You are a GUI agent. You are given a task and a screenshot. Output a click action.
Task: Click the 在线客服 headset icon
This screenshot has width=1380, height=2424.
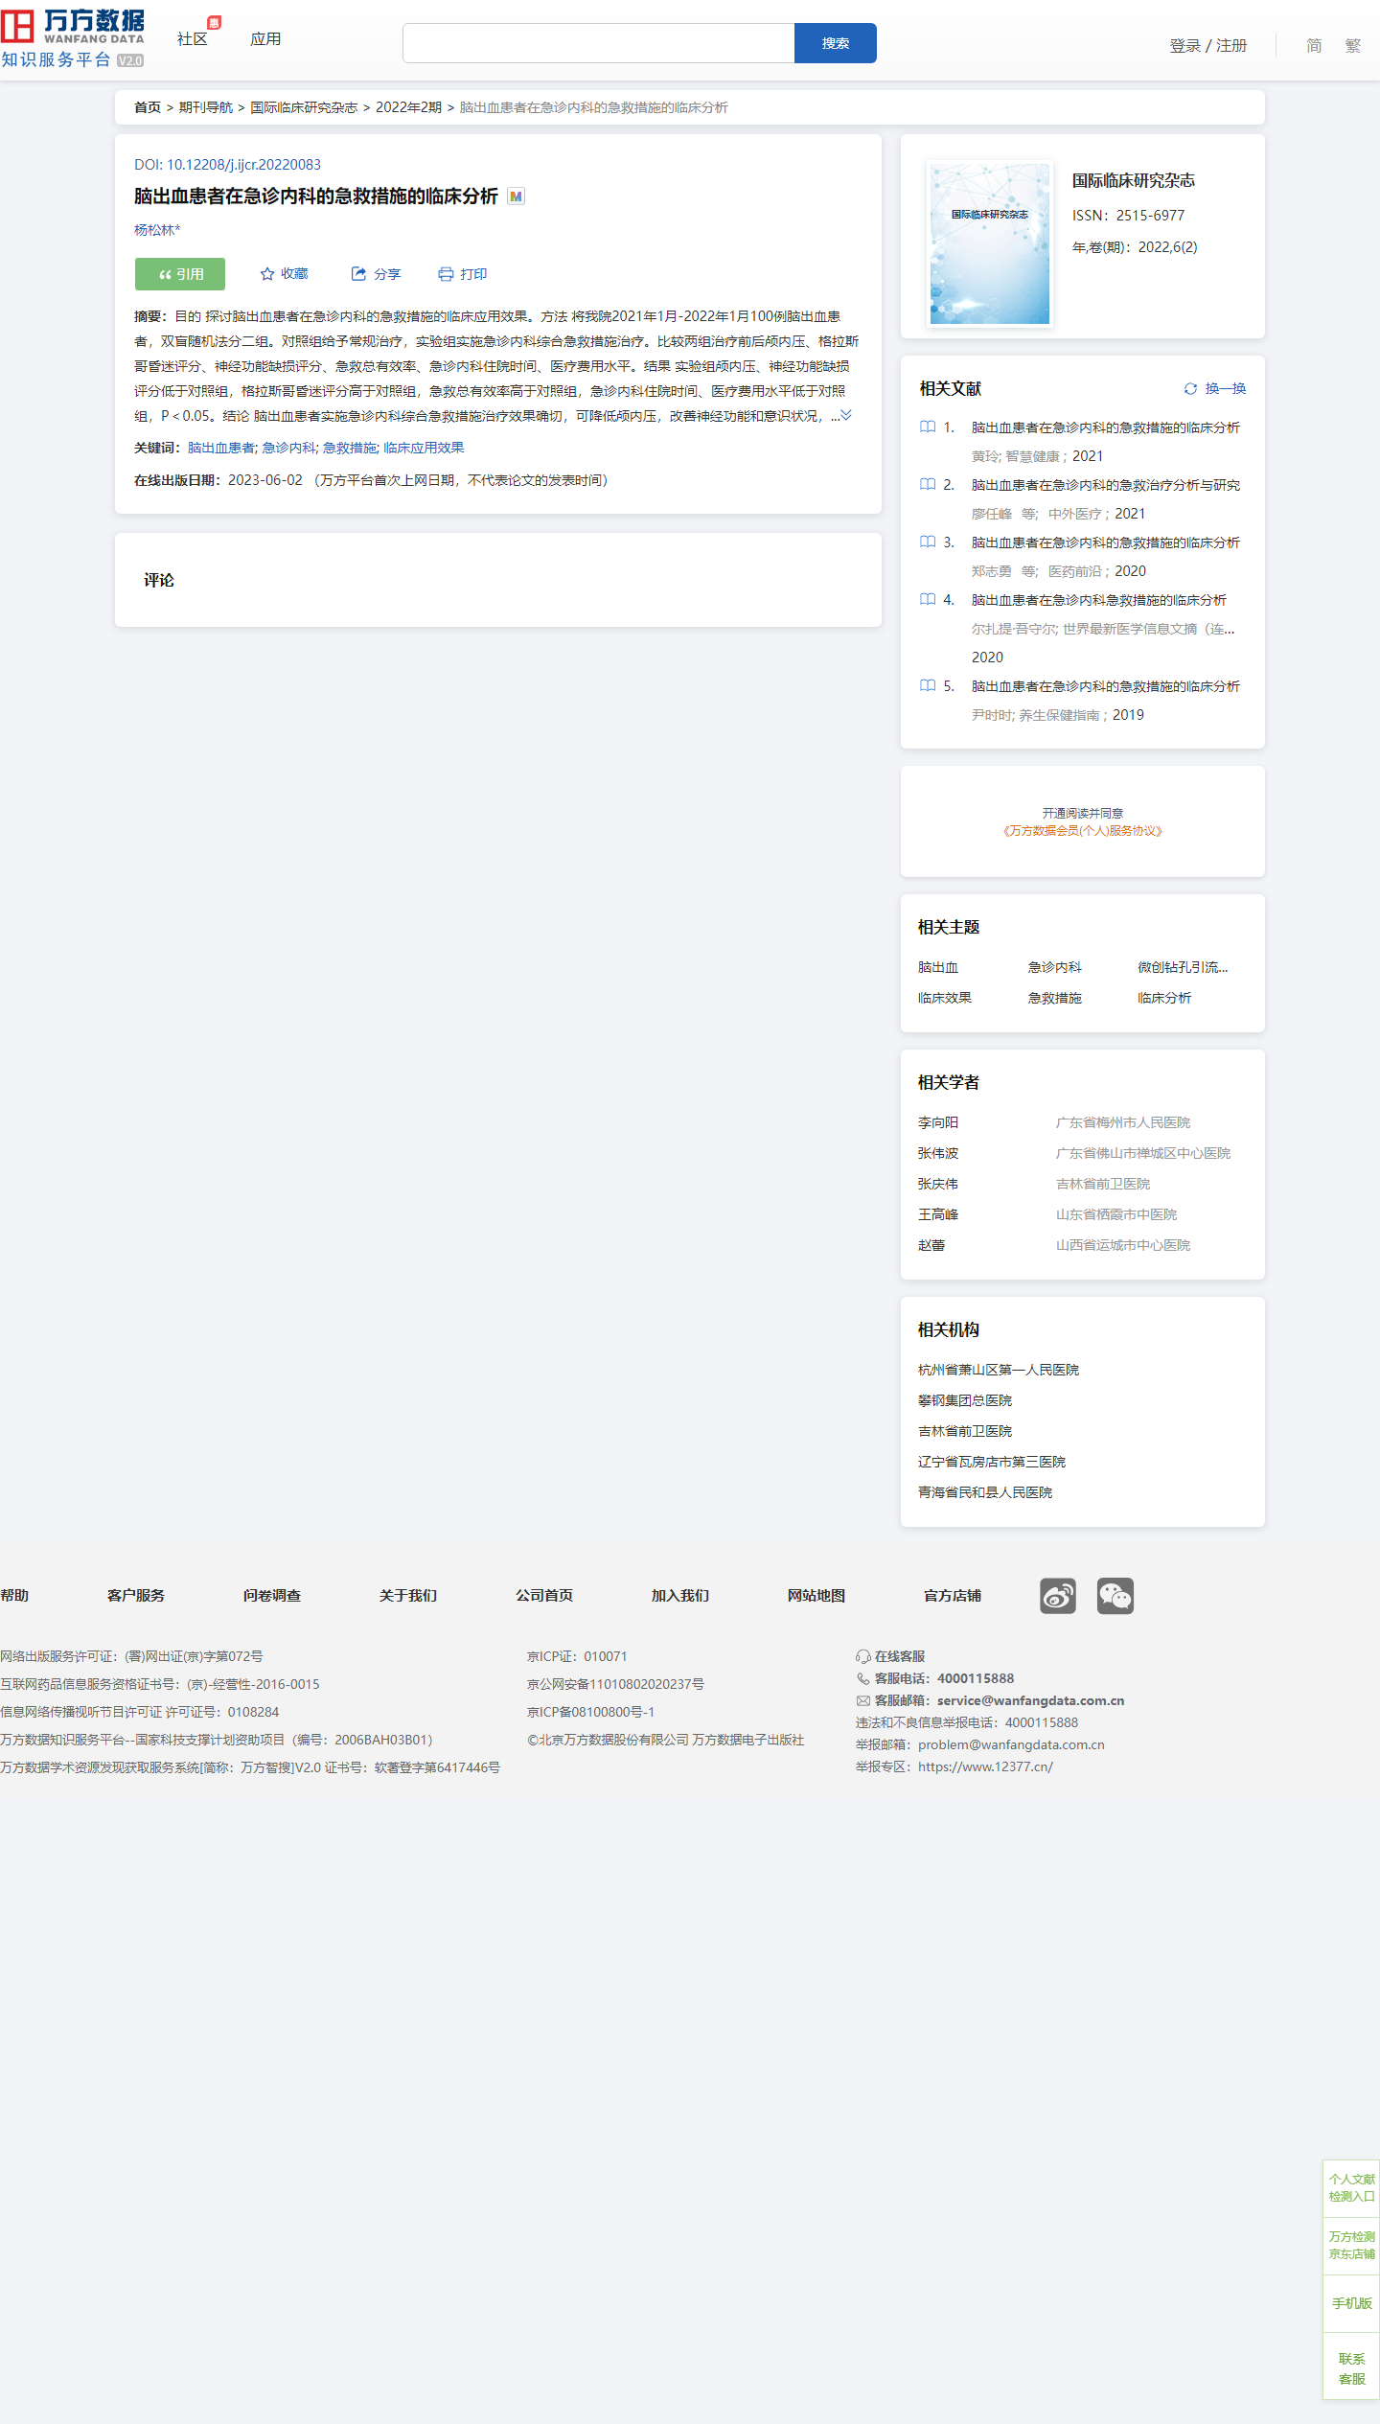862,1656
